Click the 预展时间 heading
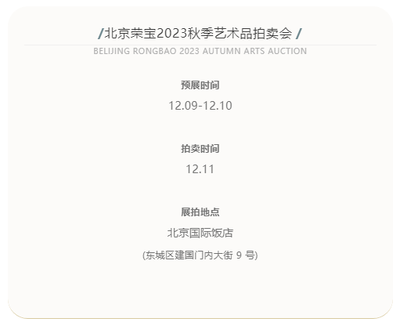 [200, 85]
